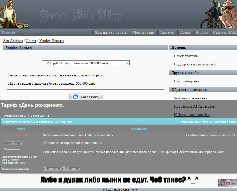The width and height of the screenshot is (237, 191).
Task: Click the pm private message button
Action: [71, 169]
